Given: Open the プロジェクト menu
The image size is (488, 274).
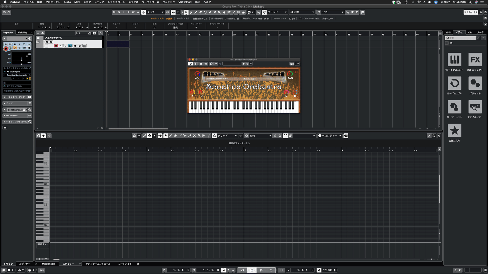Looking at the screenshot, I should coord(53,2).
